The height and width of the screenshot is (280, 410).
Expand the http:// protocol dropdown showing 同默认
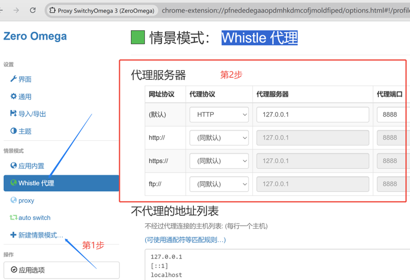coord(219,137)
